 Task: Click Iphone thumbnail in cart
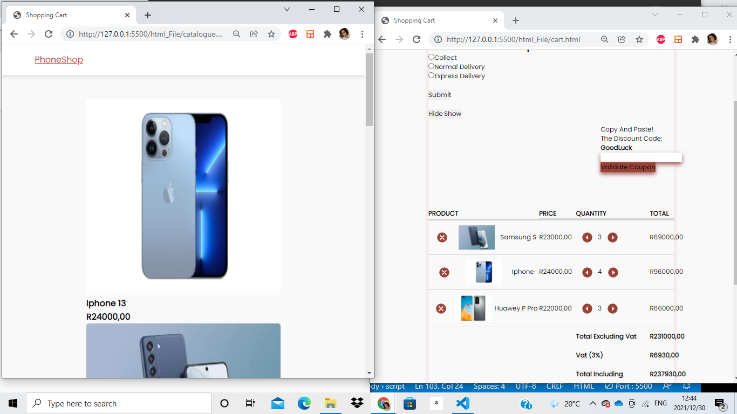[x=483, y=272]
